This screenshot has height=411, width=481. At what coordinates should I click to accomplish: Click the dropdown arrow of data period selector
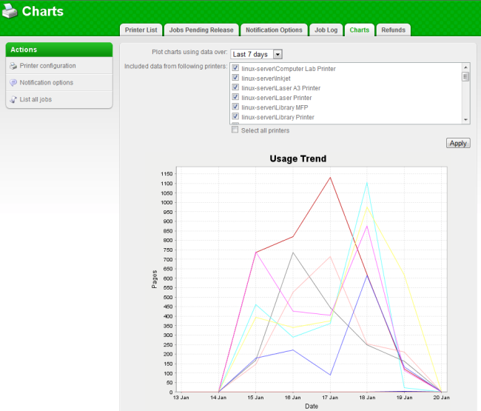(x=277, y=54)
